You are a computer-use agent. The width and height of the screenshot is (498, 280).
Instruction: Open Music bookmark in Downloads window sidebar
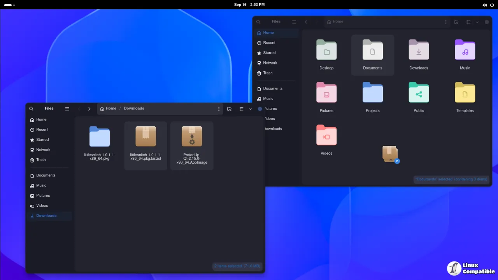(49, 185)
